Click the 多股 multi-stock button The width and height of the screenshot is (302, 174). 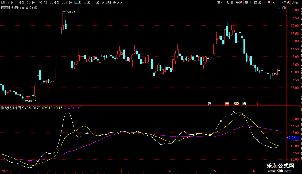[x=239, y=2]
